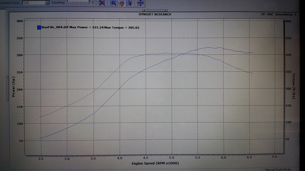Click the Torque (ft-lbs) axis label

pos(294,86)
